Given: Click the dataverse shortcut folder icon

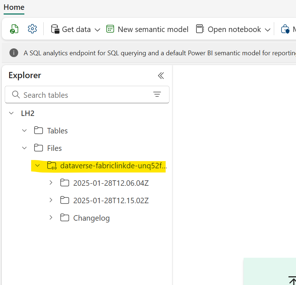Looking at the screenshot, I should (x=52, y=165).
